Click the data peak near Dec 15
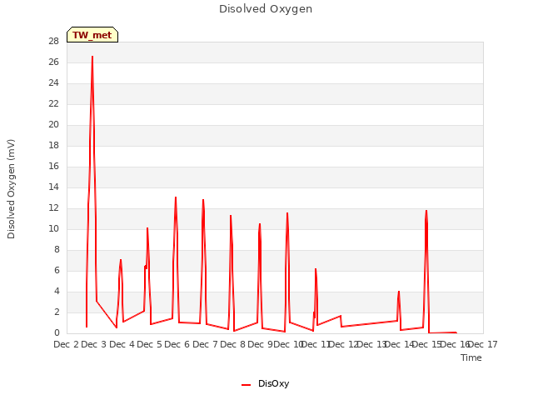The height and width of the screenshot is (400, 533). 426,211
